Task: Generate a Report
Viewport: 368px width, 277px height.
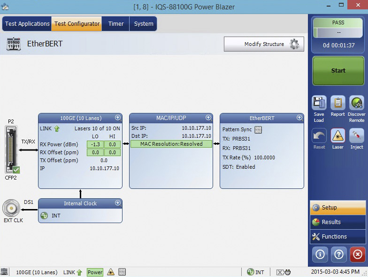Action: pyautogui.click(x=338, y=103)
